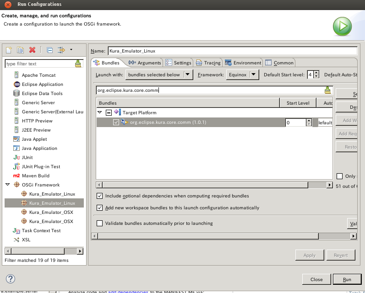This screenshot has width=365, height=293.
Task: Switch to the Arguments tab
Action: (x=145, y=63)
